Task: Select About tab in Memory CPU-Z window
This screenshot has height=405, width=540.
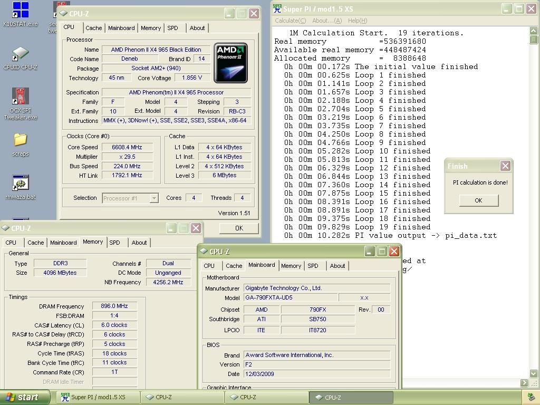Action: (139, 243)
